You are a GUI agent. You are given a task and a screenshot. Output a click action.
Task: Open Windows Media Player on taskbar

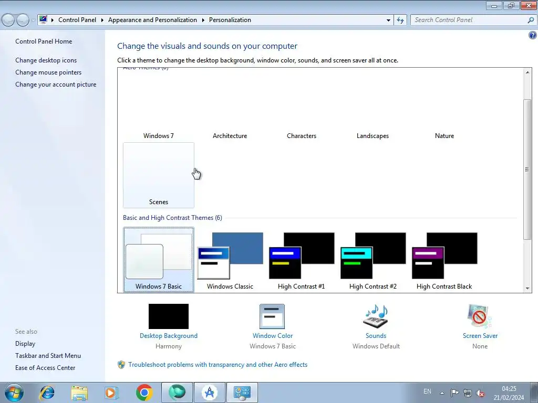pos(111,393)
